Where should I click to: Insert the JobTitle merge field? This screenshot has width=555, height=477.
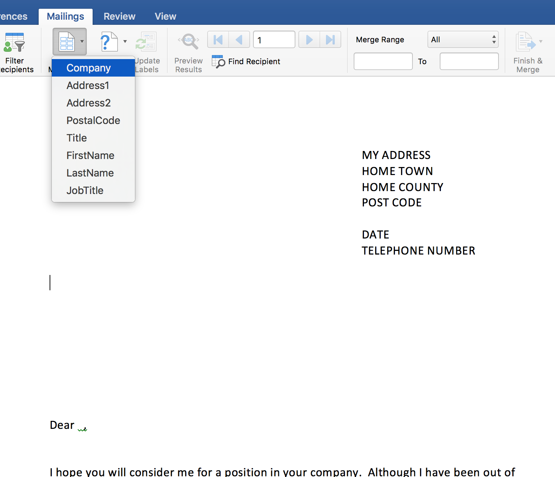[x=85, y=190]
